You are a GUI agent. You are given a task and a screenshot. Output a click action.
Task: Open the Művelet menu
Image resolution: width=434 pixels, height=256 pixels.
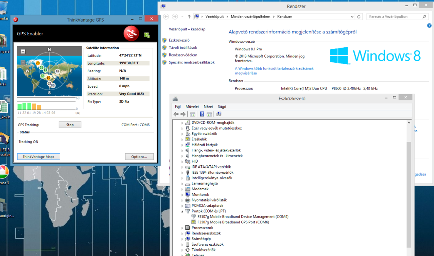[x=192, y=106]
